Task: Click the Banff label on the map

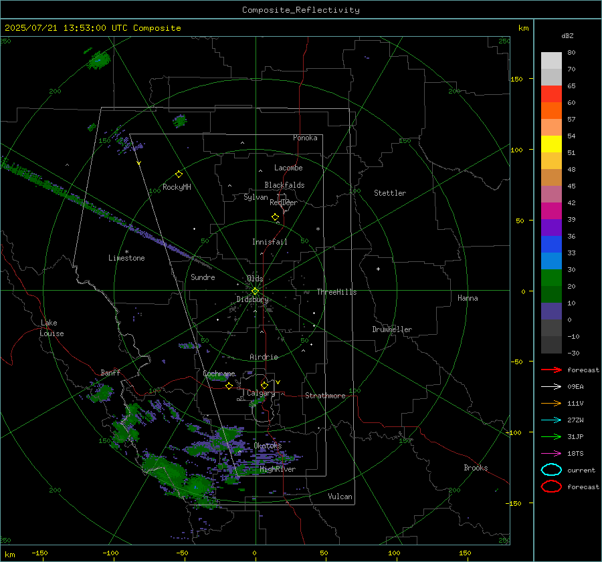Action: coord(110,372)
